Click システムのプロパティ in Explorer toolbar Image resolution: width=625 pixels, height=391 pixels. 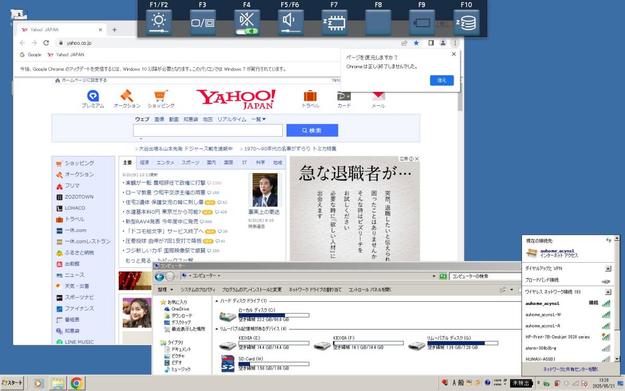(x=198, y=289)
